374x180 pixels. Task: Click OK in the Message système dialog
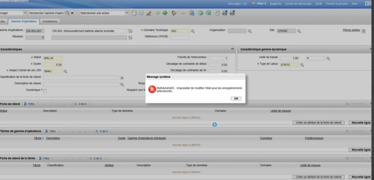coord(236,99)
